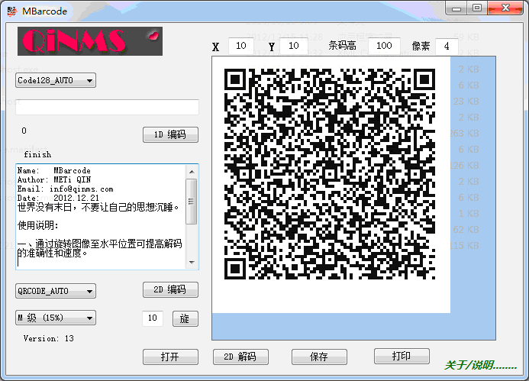Open the QRCODE_AUTO type dropdown
This screenshot has width=529, height=381.
point(56,291)
